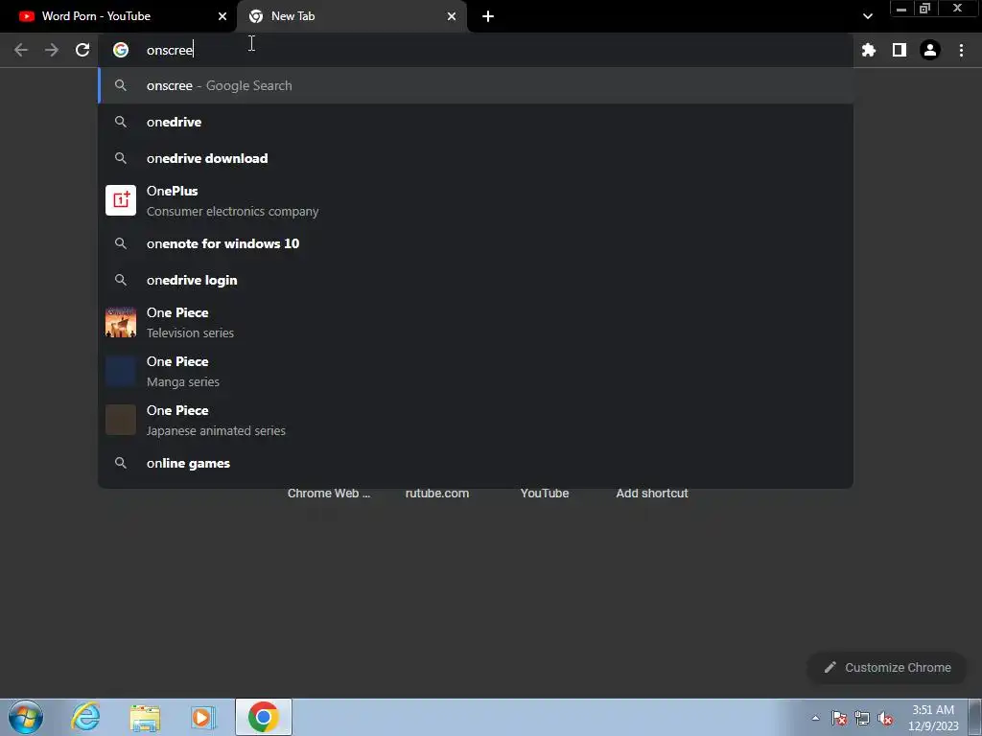Screen dimensions: 982x736
Task: Switch to the Word Porn - YouTube tab
Action: (118, 16)
